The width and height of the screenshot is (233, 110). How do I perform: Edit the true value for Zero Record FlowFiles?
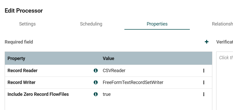[x=107, y=94]
